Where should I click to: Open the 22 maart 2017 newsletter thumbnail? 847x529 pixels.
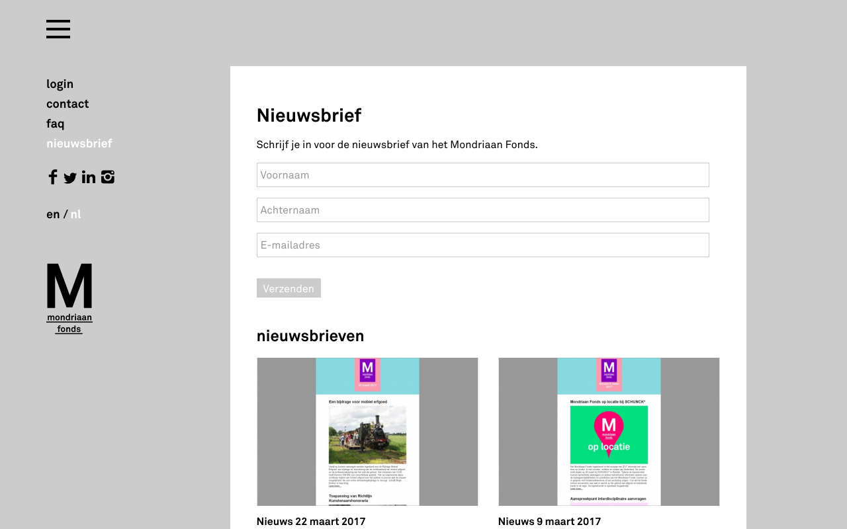[367, 432]
